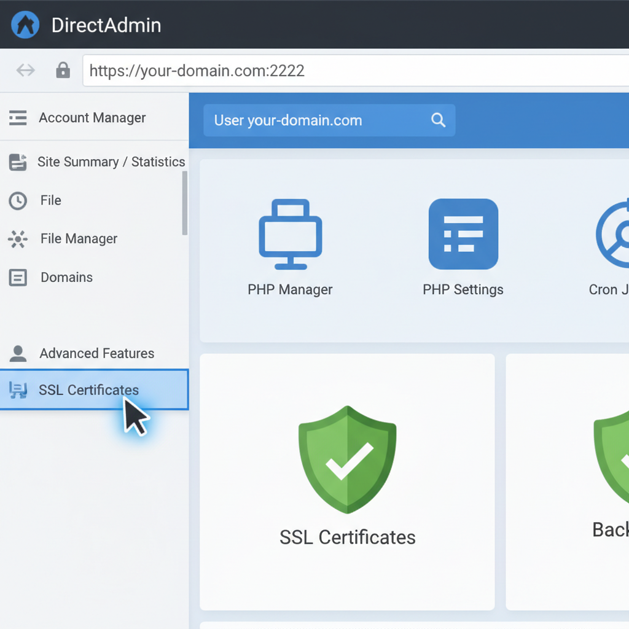Viewport: 629px width, 629px height.
Task: Open the Account Manager menu
Action: [92, 118]
